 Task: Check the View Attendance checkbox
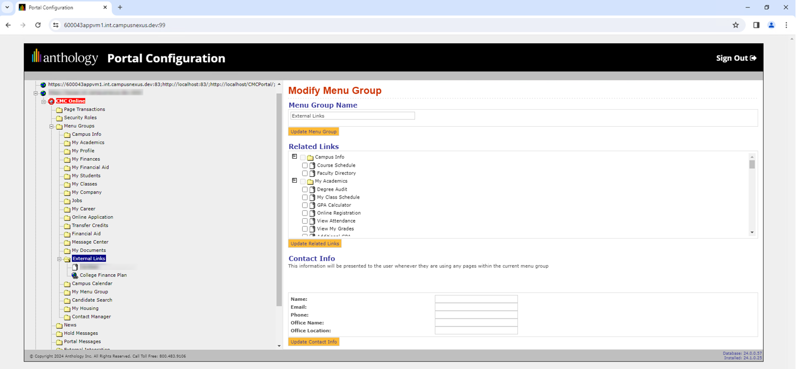pos(305,221)
